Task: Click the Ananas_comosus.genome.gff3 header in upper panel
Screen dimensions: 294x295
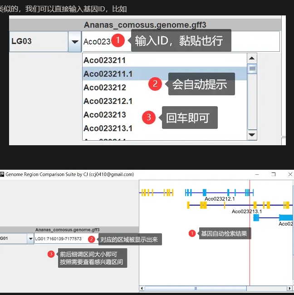Action: pyautogui.click(x=145, y=25)
